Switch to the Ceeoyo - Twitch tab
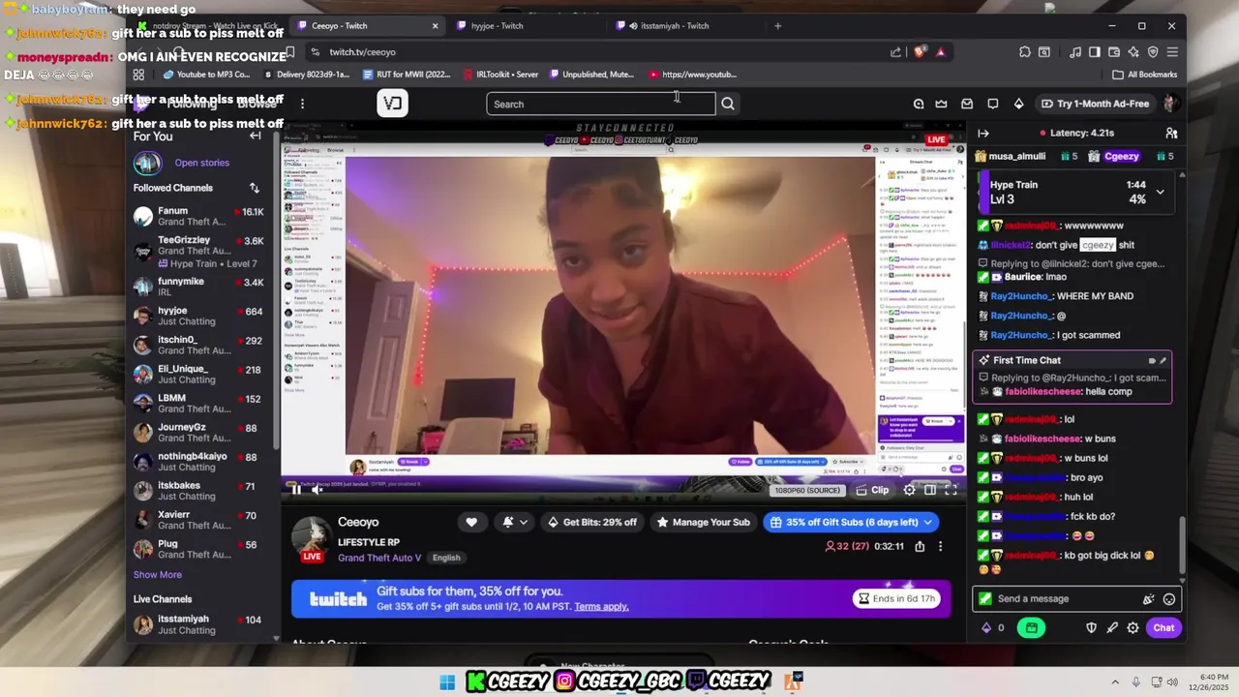The height and width of the screenshot is (697, 1239). point(368,26)
